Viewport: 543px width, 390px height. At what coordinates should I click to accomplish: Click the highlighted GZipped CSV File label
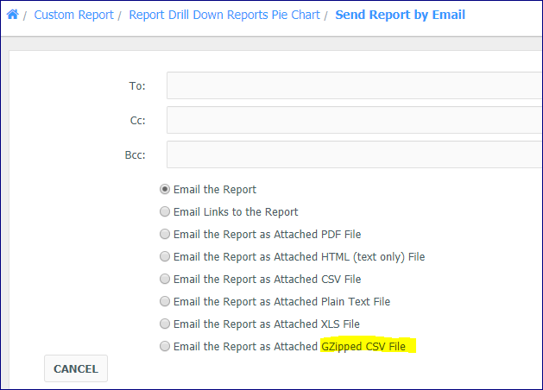click(363, 346)
